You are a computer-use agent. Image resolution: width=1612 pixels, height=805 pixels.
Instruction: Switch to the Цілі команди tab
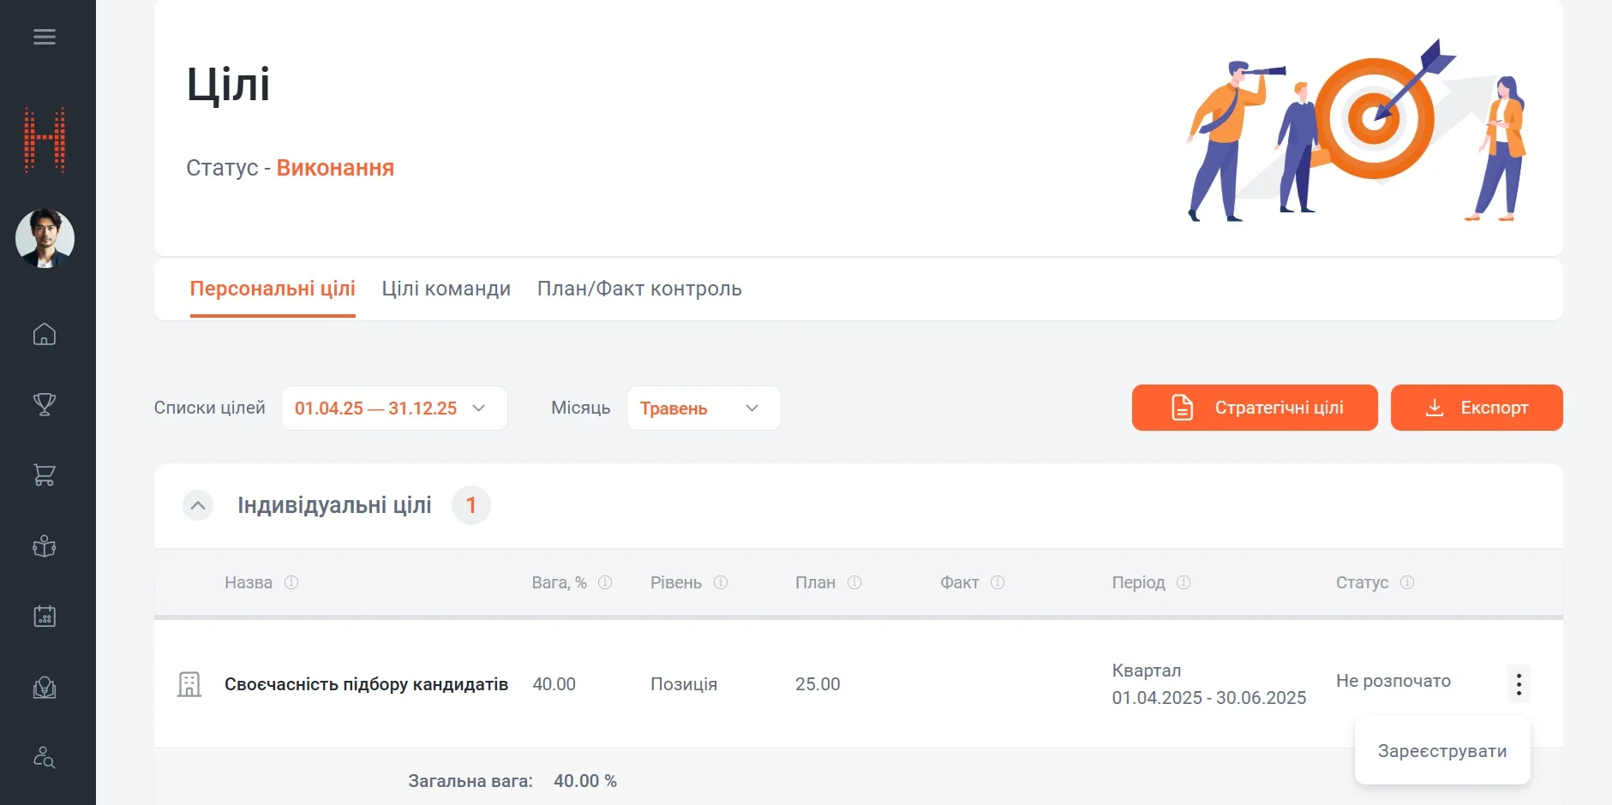coord(446,289)
